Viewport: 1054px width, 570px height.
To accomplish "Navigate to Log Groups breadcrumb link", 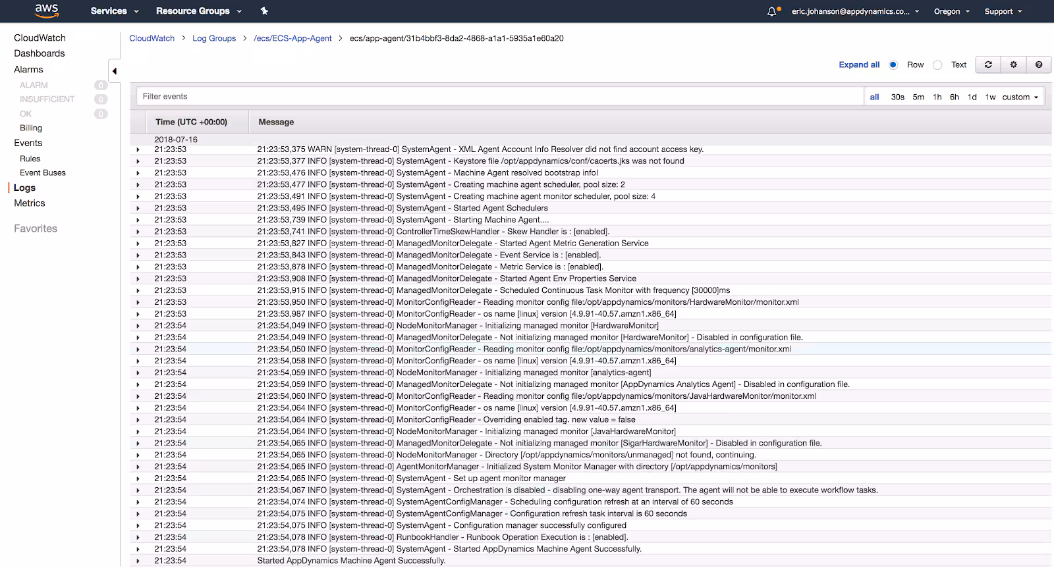I will [214, 38].
